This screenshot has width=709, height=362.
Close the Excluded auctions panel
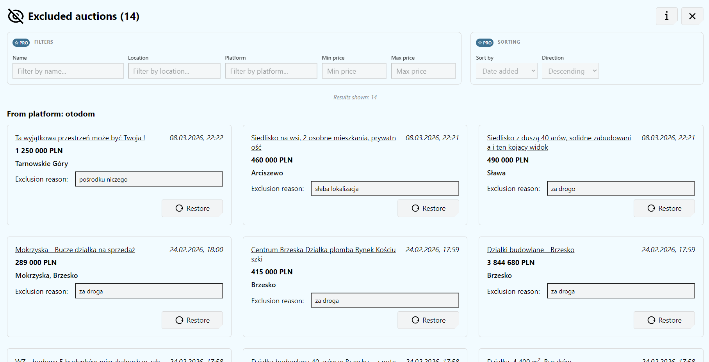click(692, 16)
